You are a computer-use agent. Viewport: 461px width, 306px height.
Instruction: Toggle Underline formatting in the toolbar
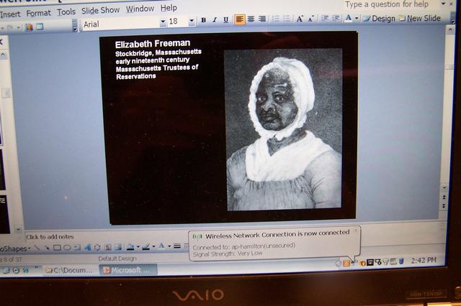226,20
